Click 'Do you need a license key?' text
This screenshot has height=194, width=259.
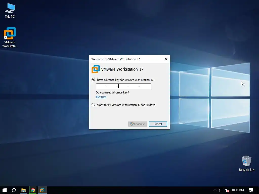coord(112,92)
